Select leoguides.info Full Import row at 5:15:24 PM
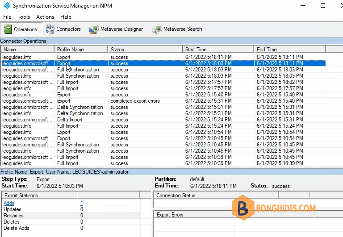This screenshot has width=343, height=237. click(x=163, y=126)
